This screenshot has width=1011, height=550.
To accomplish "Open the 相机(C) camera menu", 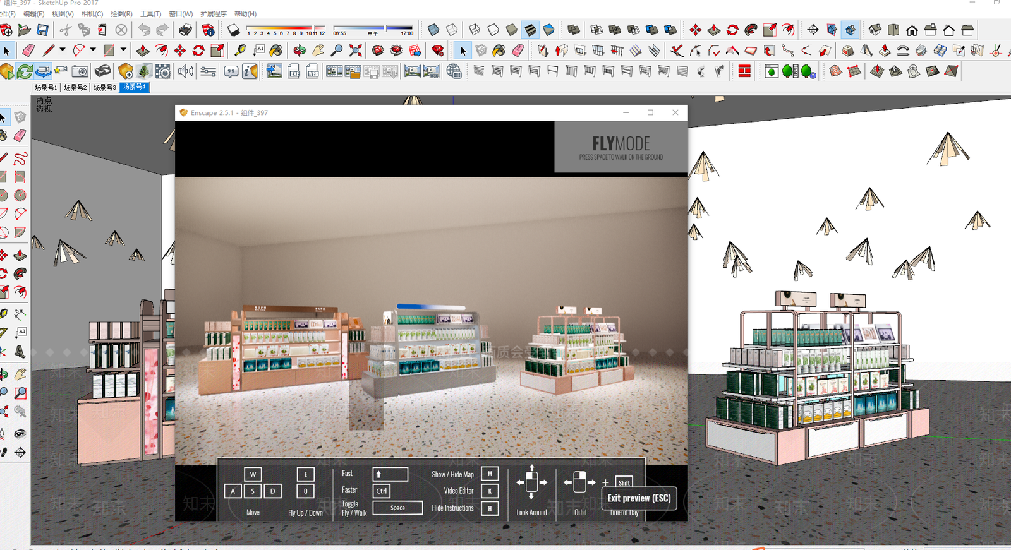I will tap(92, 13).
